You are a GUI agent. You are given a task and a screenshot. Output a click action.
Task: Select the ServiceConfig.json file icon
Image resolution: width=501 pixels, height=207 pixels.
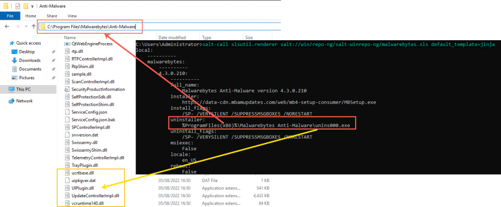tap(67, 112)
